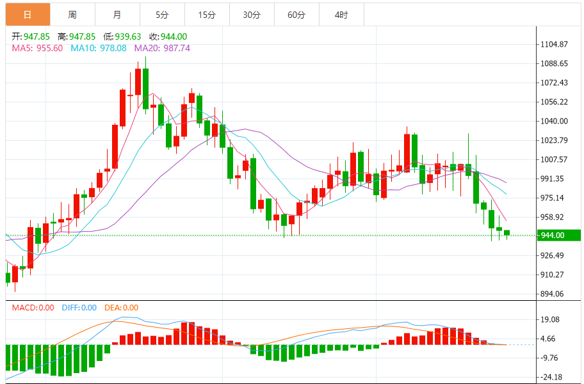Click the 894.06 price axis label
The height and width of the screenshot is (384, 584).
pos(552,294)
